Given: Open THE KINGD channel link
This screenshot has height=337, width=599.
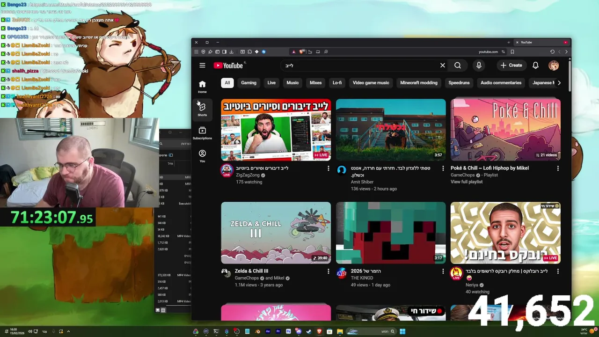Looking at the screenshot, I should point(362,278).
